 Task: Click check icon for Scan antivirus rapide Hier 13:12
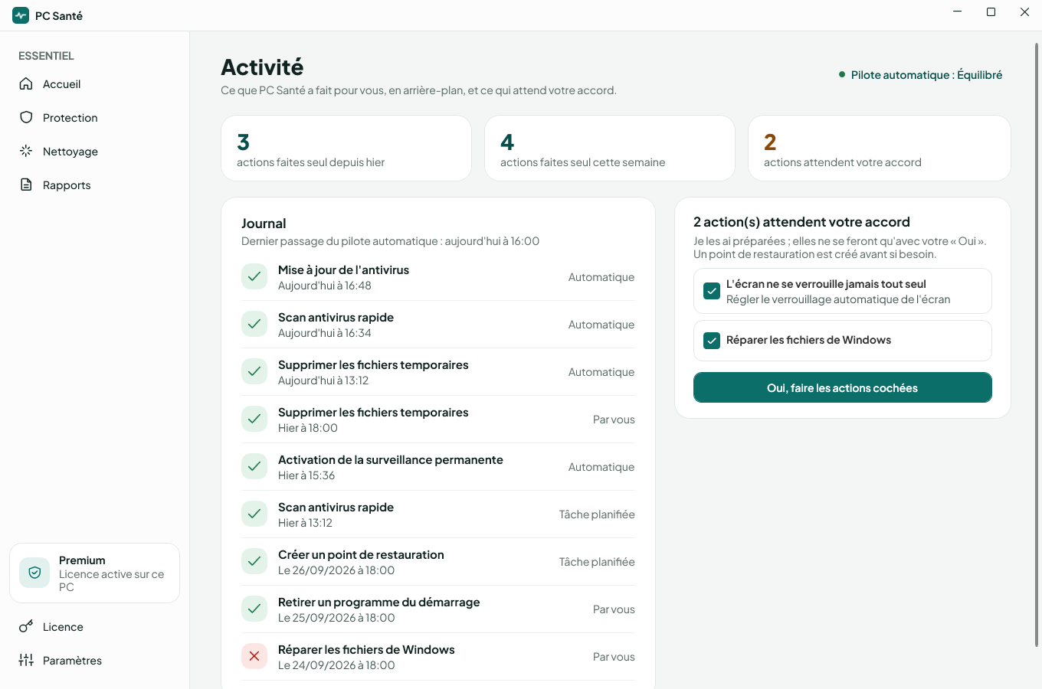coord(254,514)
